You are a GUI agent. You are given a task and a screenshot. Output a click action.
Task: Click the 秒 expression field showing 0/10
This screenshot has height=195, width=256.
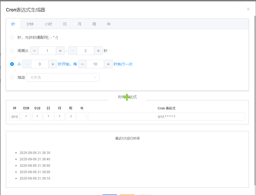15,117
